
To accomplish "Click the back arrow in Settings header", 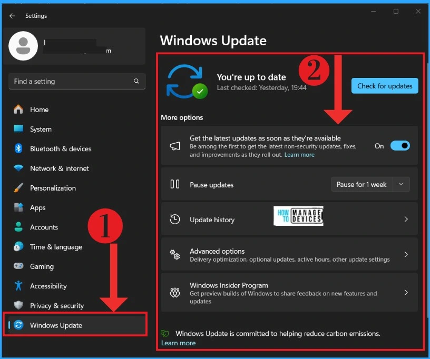I will (12, 16).
